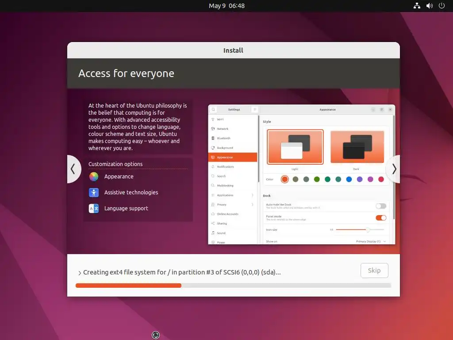Click the Icon size slider in preview
This screenshot has height=340, width=453.
[x=360, y=230]
